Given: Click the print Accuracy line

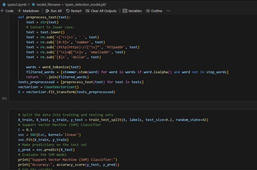Looking at the screenshot, I should pyautogui.click(x=69, y=165).
